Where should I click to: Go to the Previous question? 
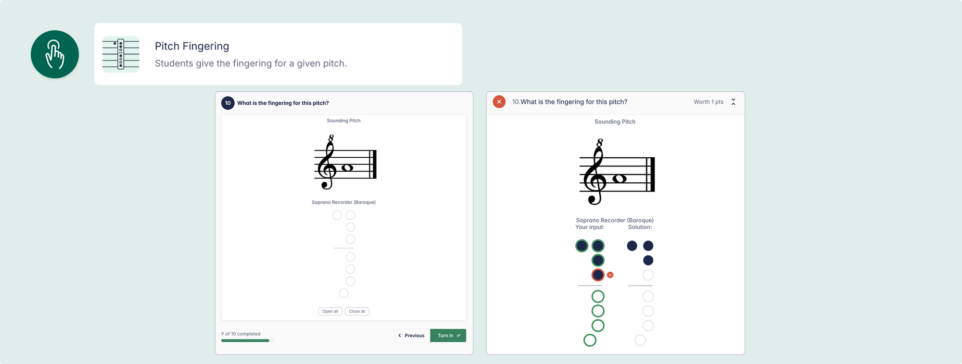(x=412, y=336)
